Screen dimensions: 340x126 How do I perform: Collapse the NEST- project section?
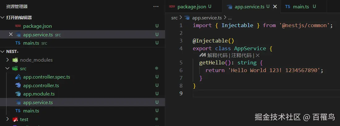[3, 51]
